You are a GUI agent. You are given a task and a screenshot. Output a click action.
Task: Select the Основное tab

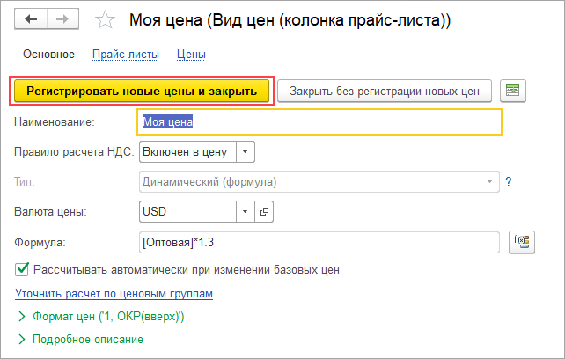(48, 55)
